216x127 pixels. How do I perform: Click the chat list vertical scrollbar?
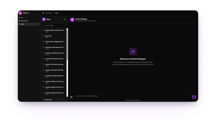(x=68, y=45)
